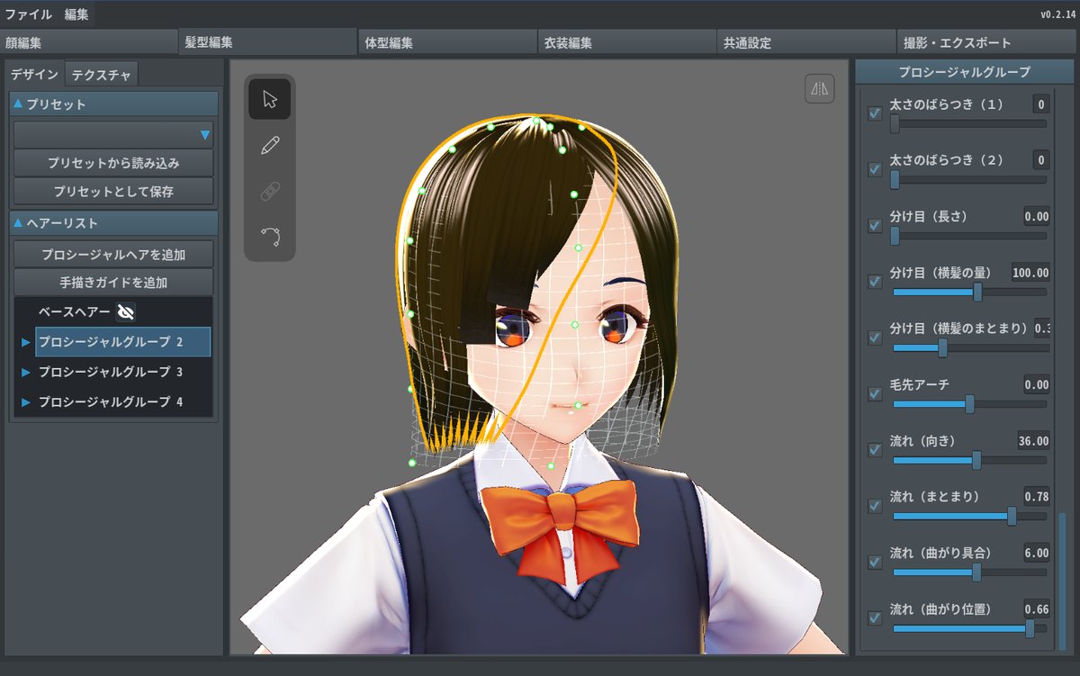Toggle visibility of ベースヘアー
This screenshot has height=676, width=1080.
click(125, 312)
